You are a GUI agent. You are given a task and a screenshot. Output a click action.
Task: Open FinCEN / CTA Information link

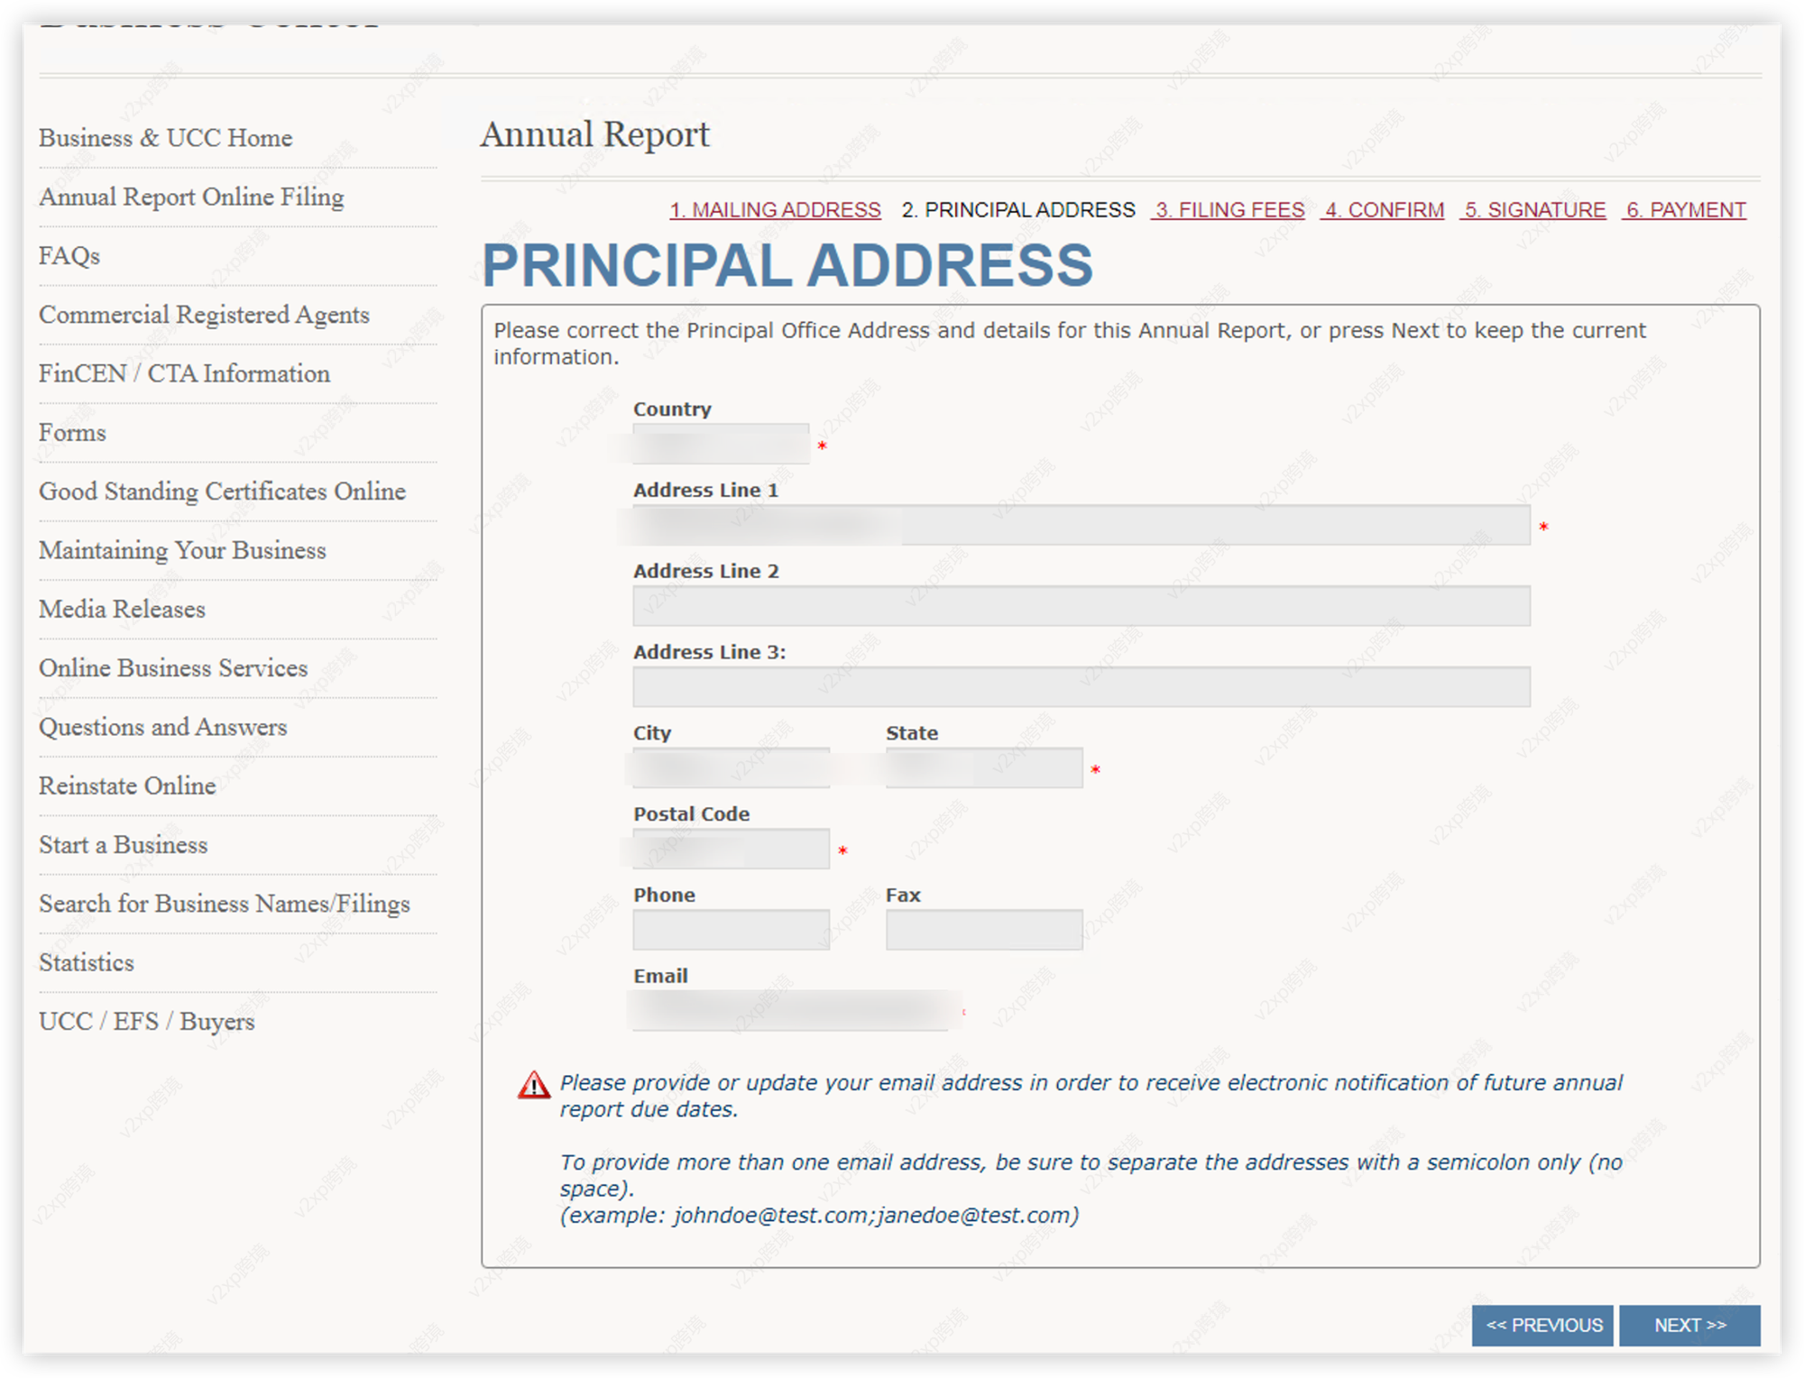184,373
